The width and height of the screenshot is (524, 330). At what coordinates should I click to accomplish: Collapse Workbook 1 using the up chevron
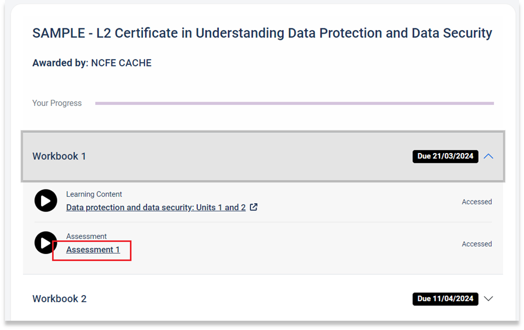click(x=488, y=156)
